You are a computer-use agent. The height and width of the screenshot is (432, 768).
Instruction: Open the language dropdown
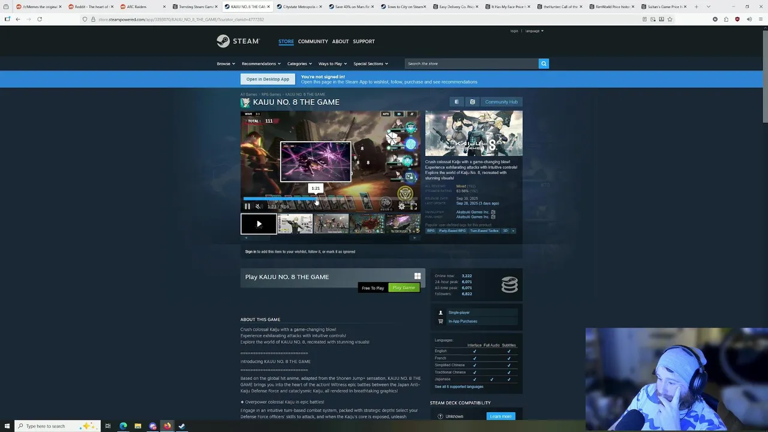point(534,31)
